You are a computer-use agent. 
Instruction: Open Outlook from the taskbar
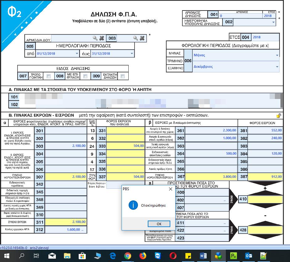pyautogui.click(x=249, y=256)
